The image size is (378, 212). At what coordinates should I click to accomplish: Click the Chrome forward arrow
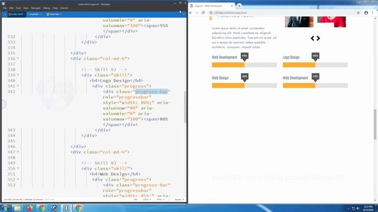[x=197, y=13]
